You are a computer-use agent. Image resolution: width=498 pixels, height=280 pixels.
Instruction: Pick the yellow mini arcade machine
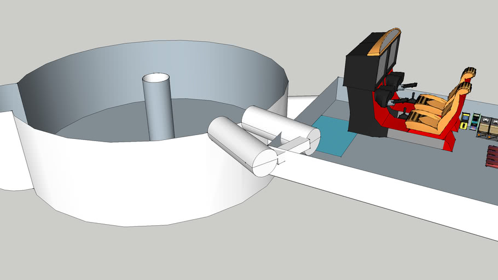pos(464,121)
